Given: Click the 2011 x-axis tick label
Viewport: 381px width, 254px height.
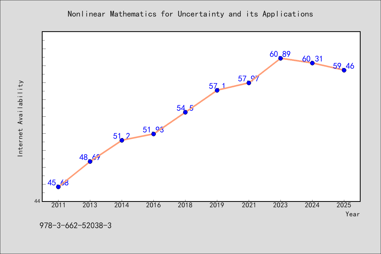Looking at the screenshot, I should pyautogui.click(x=58, y=205).
